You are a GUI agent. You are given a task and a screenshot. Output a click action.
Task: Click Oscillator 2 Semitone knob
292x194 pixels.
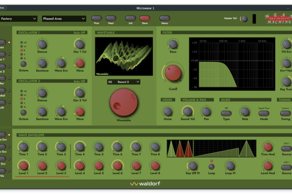(x=42, y=112)
